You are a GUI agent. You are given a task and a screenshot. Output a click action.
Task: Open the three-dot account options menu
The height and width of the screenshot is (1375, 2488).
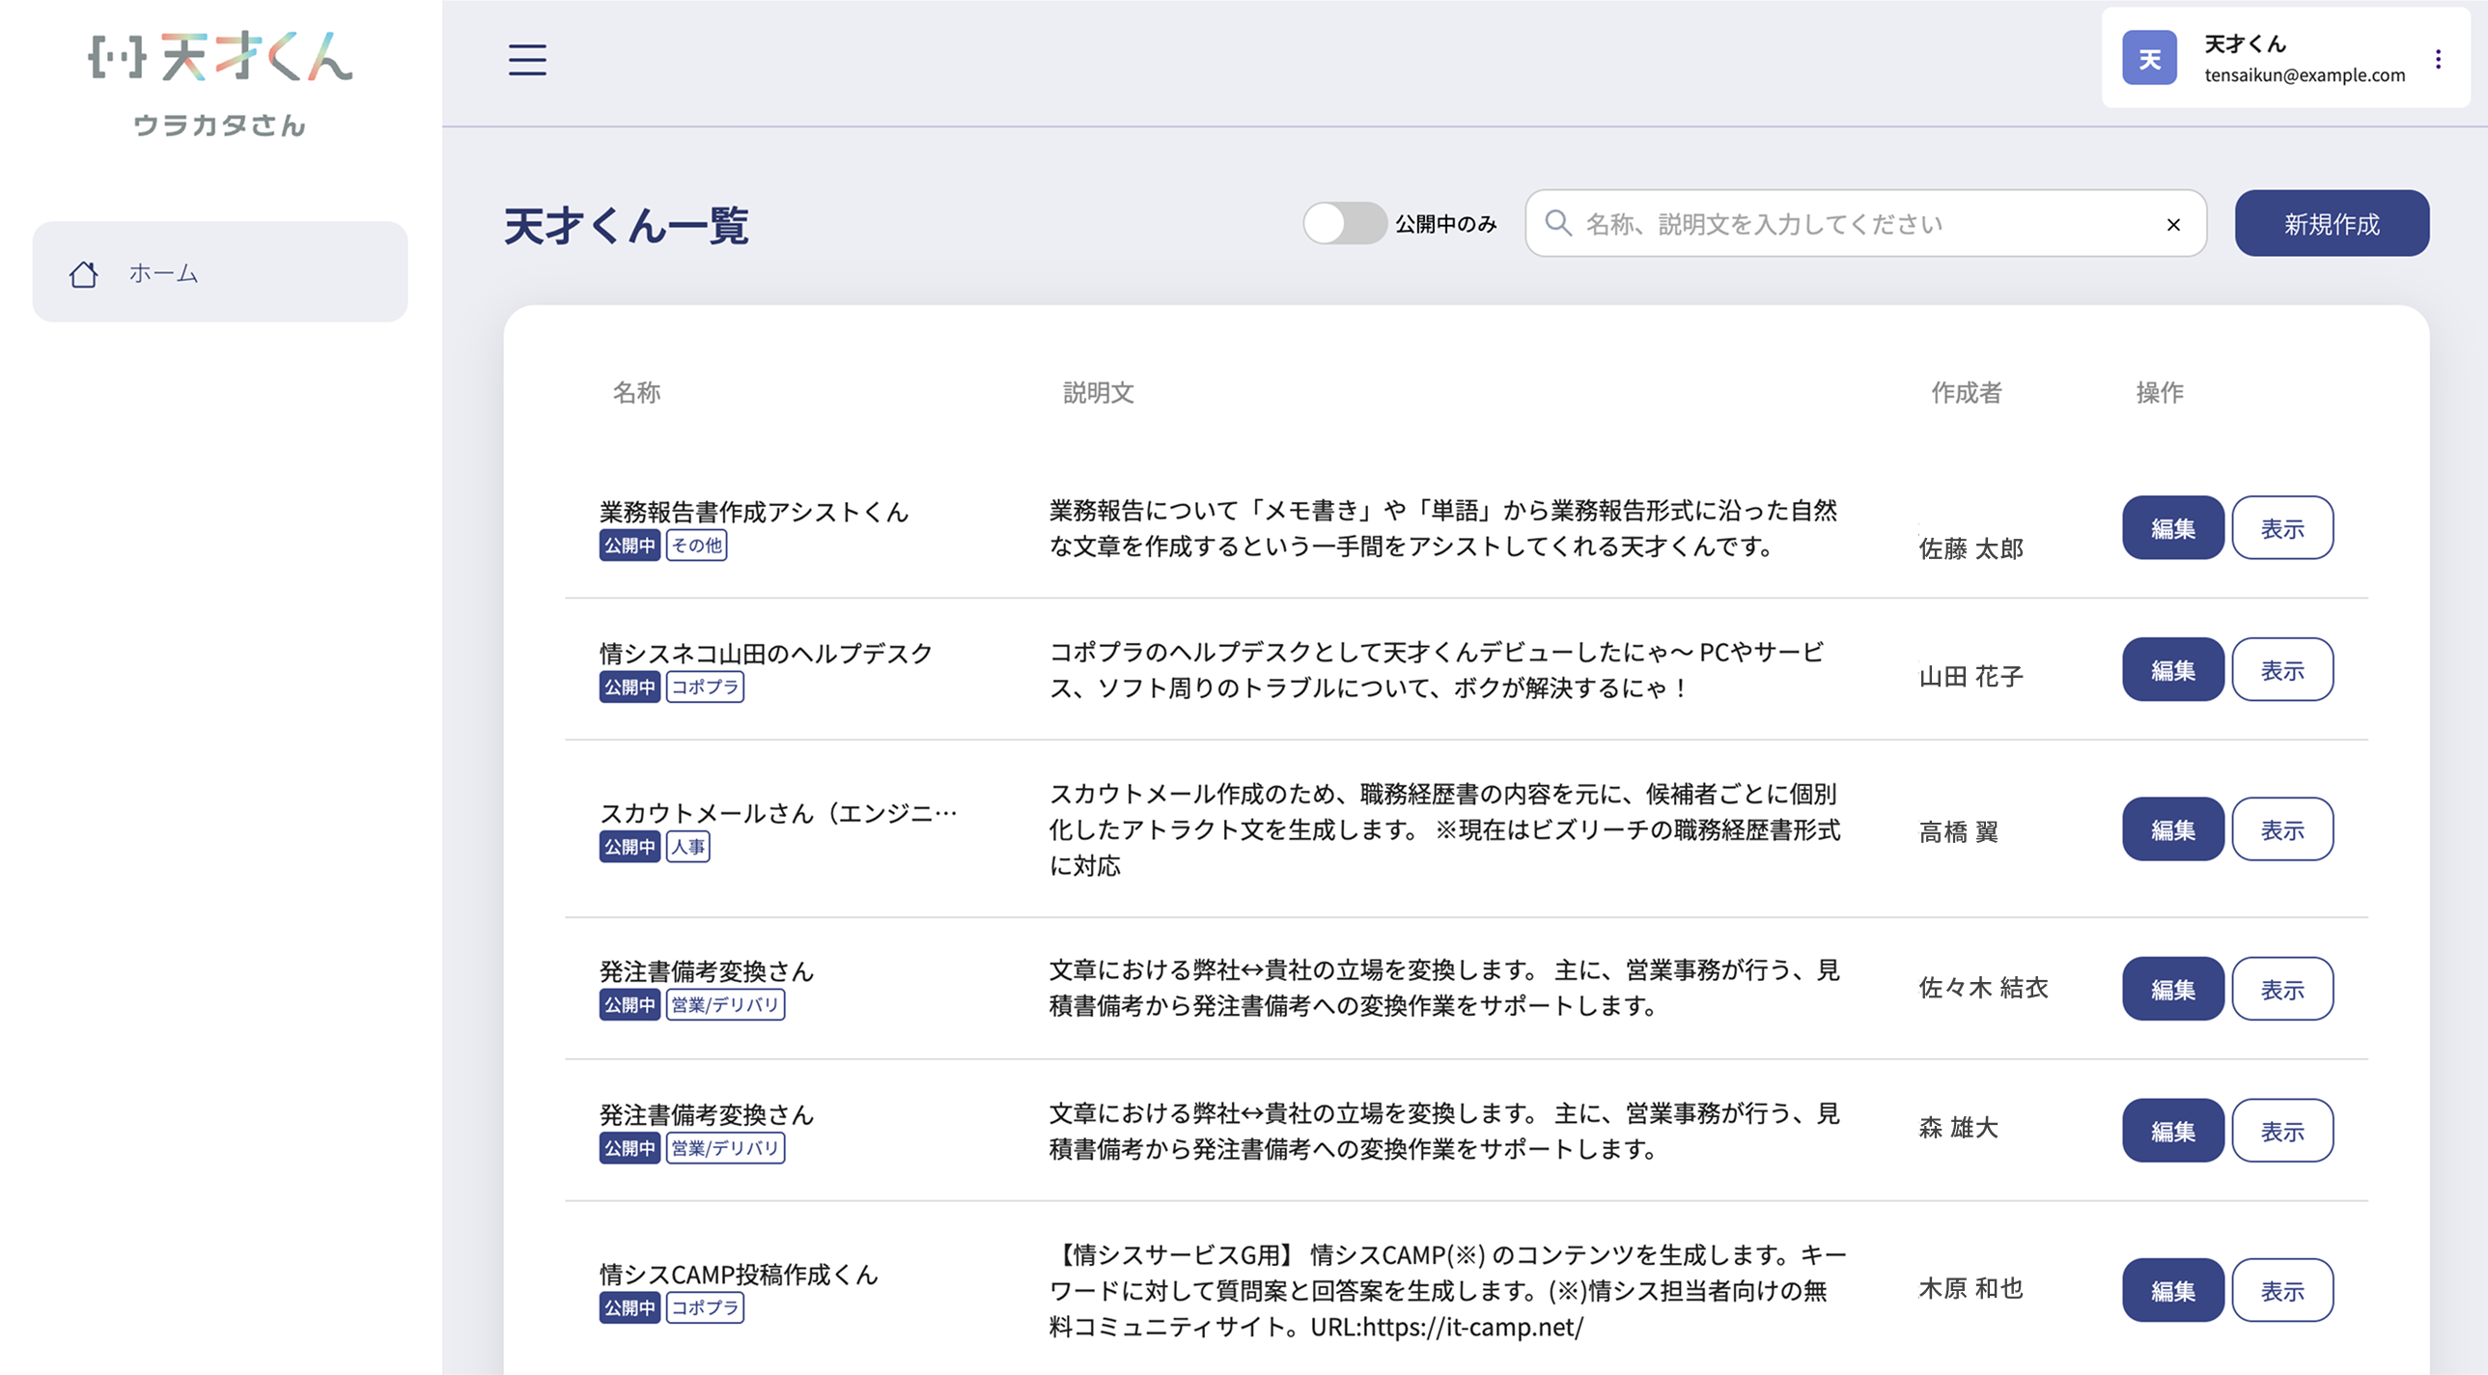(x=2438, y=60)
